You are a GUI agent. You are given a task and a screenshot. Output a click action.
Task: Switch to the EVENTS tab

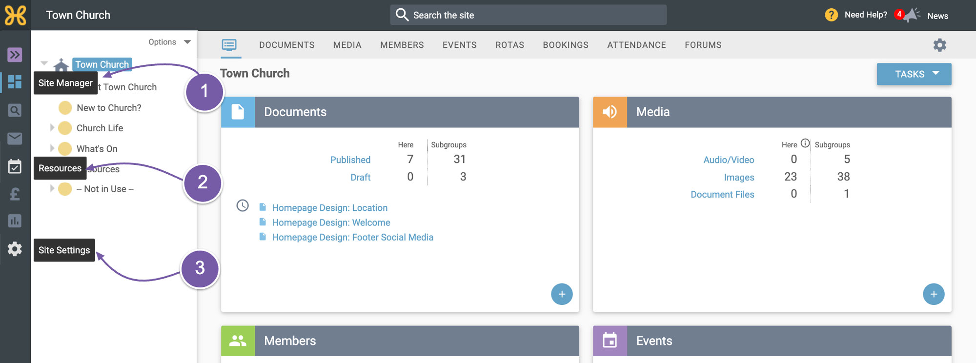coord(460,45)
